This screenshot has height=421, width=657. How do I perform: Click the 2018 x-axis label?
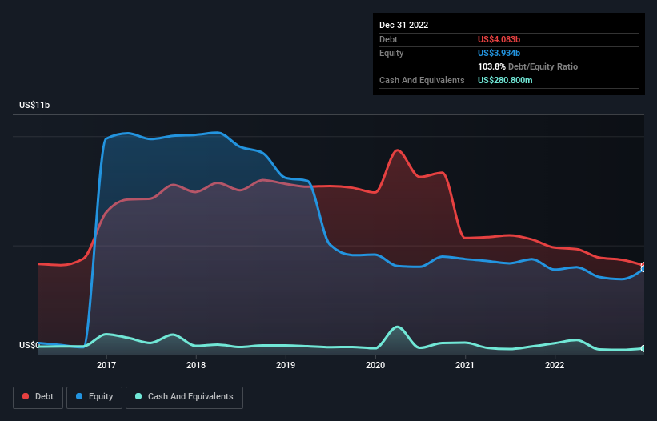pyautogui.click(x=196, y=365)
